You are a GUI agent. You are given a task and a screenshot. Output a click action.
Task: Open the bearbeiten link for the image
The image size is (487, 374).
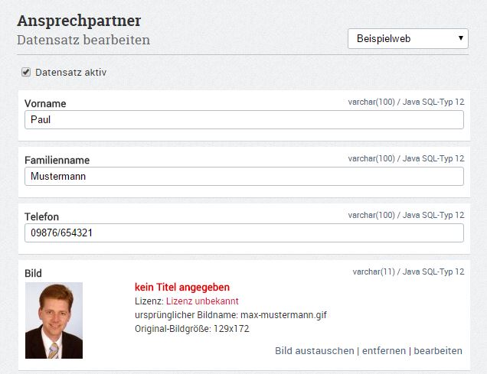point(438,351)
